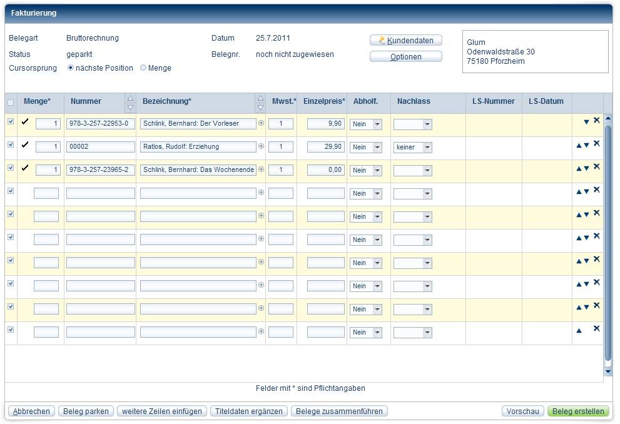The image size is (620, 424).
Task: Sort Nummer column ascending
Action: click(x=130, y=98)
